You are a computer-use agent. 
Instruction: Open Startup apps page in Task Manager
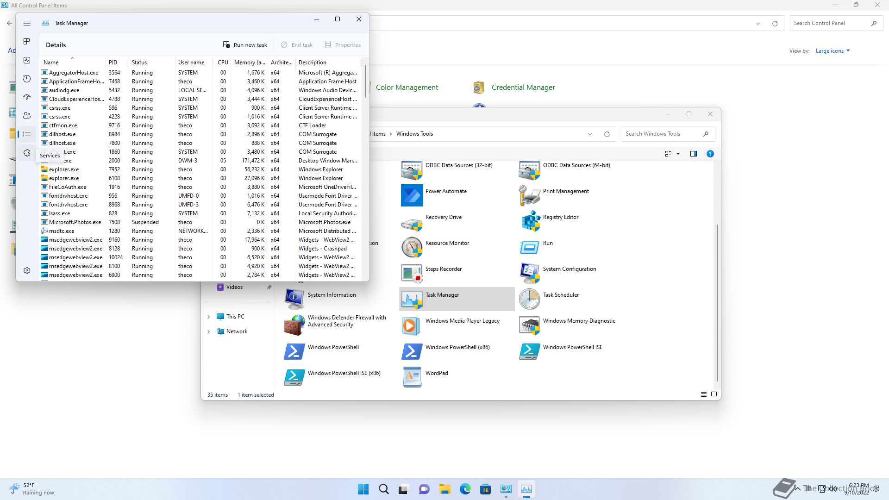click(x=27, y=97)
